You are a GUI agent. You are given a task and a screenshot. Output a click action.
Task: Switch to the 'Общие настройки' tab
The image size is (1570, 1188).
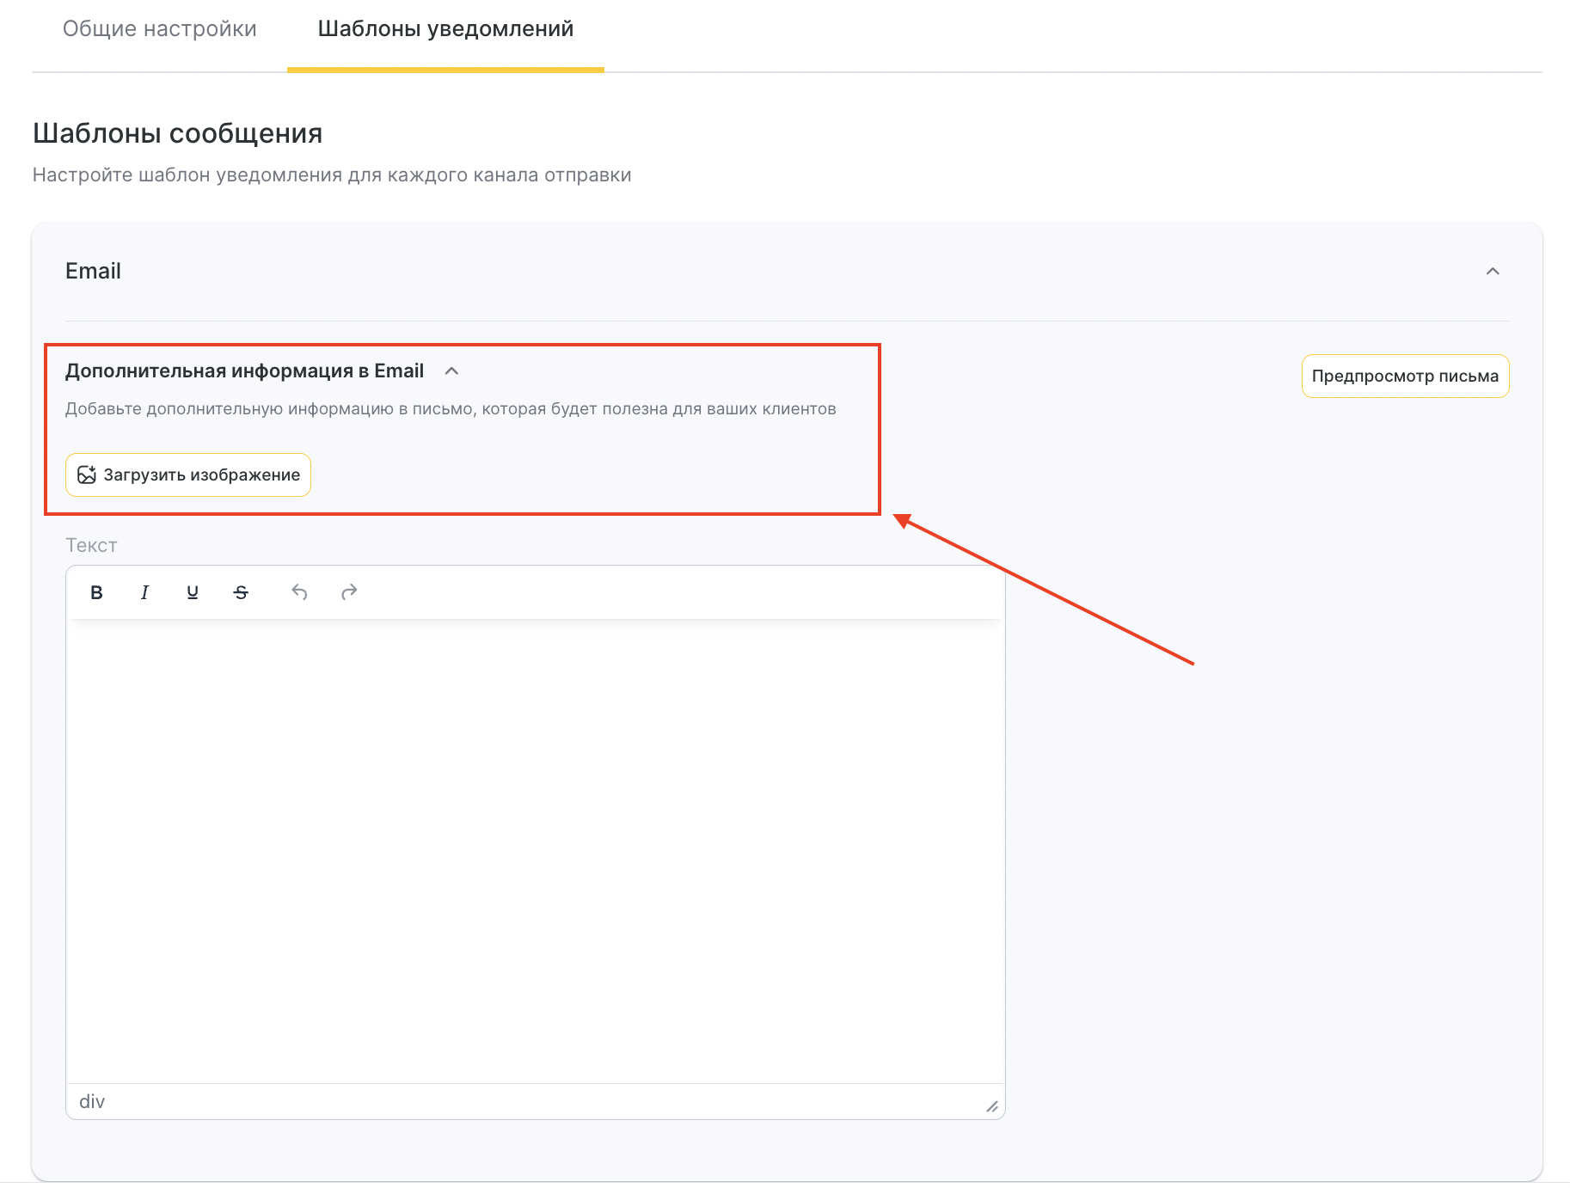pyautogui.click(x=160, y=29)
